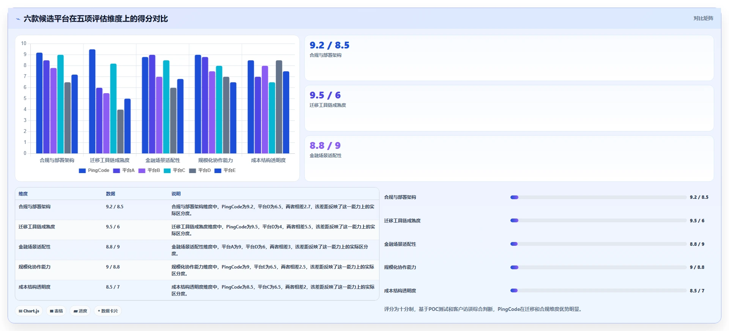
Task: Toggle 平台D legend entry
Action: coord(200,170)
